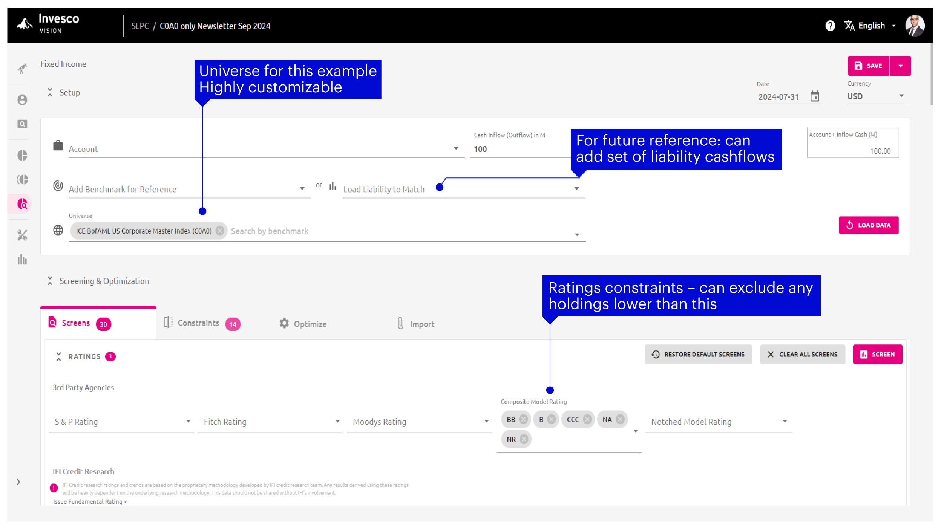The height and width of the screenshot is (529, 941).
Task: Click the translate language icon
Action: (849, 26)
